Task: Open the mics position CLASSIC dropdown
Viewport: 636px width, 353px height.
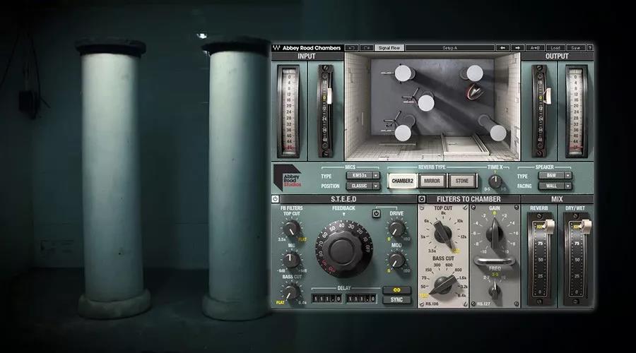Action: (x=363, y=186)
